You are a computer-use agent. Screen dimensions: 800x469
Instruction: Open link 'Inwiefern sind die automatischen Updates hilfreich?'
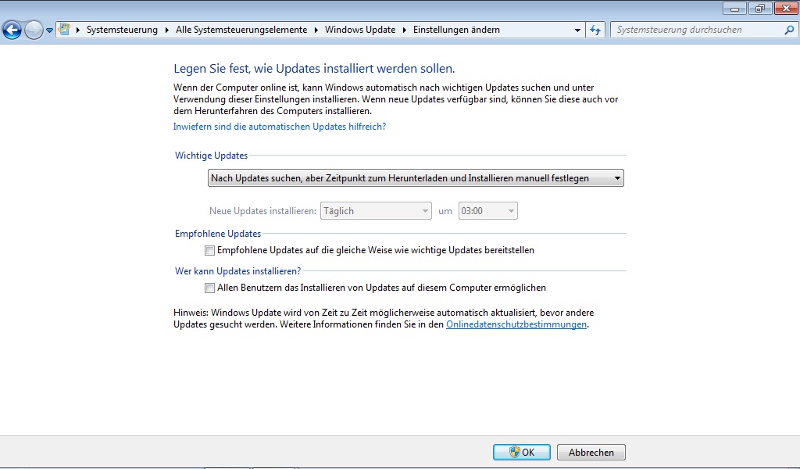pos(280,127)
